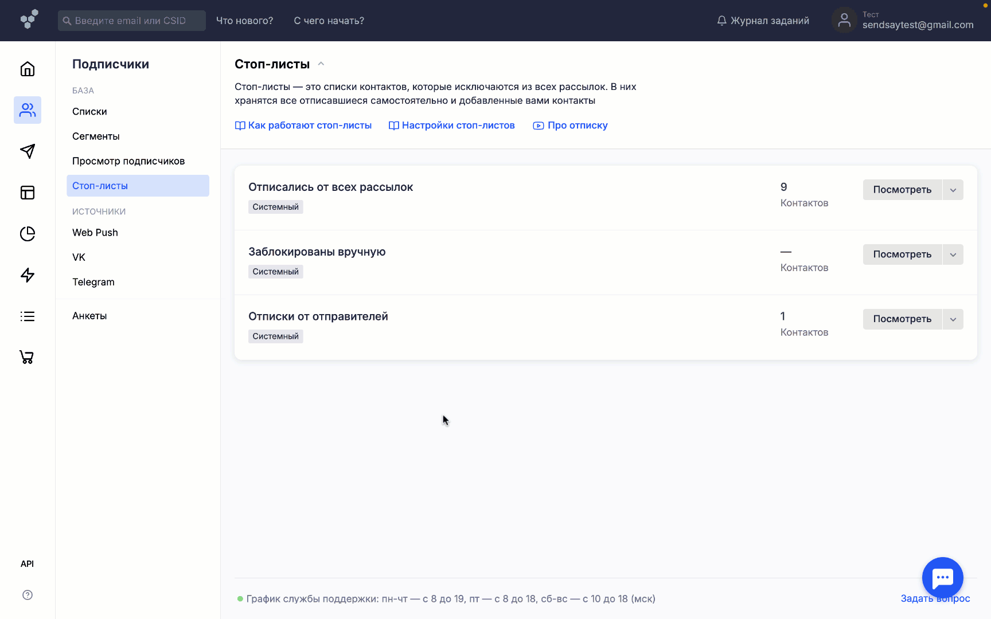This screenshot has width=991, height=619.
Task: Expand dropdown next to Отписались от всех рассылок
Action: coord(953,190)
